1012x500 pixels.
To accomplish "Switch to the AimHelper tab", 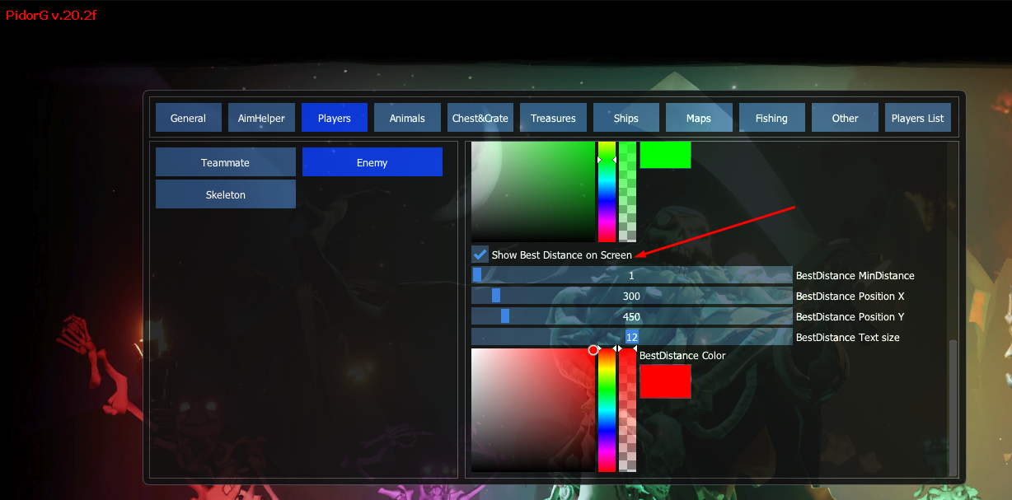I will 261,118.
